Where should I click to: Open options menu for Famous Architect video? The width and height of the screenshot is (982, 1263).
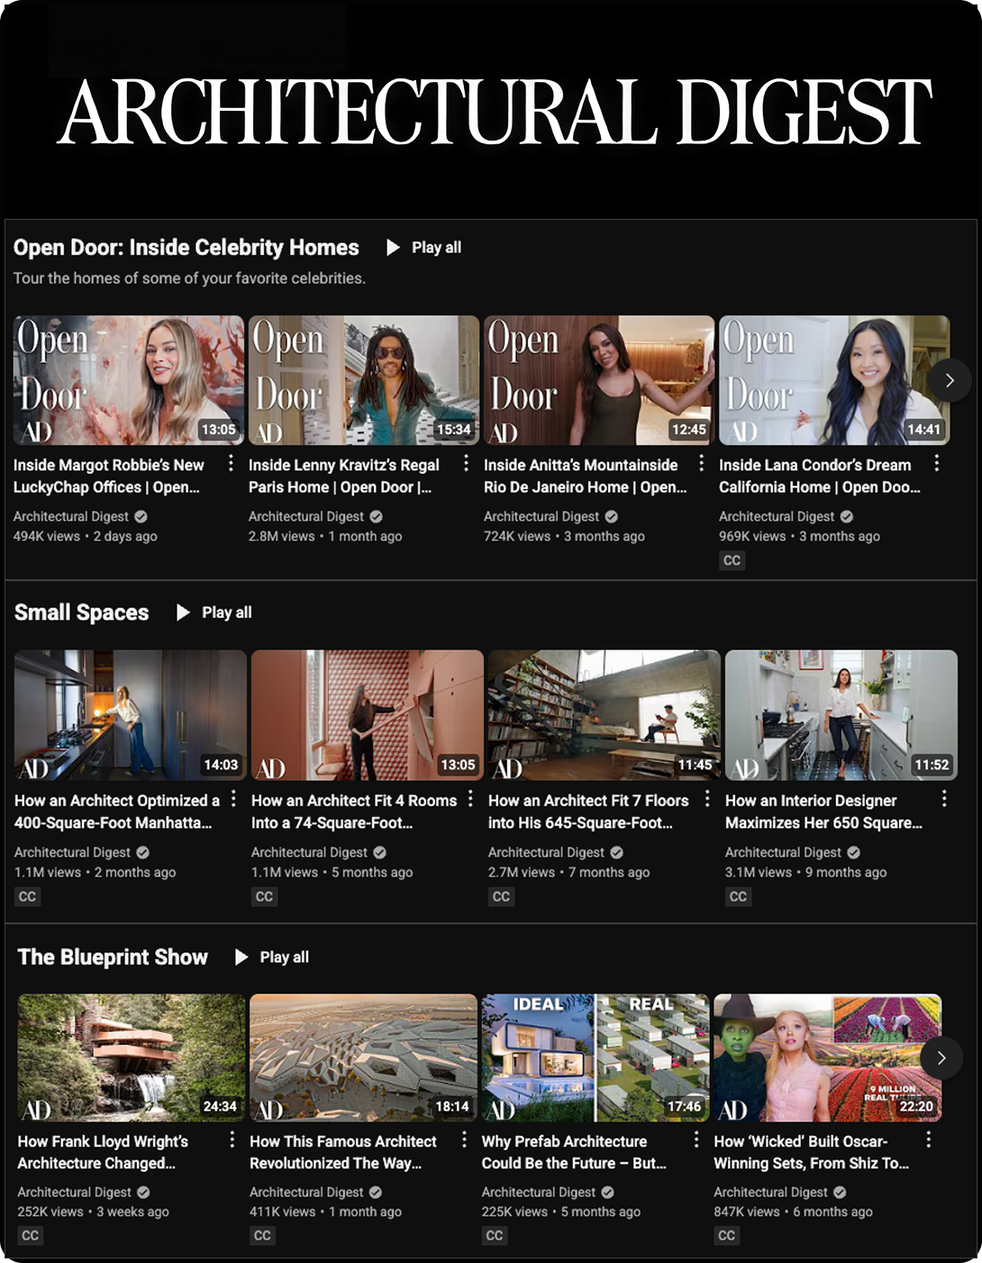coord(464,1139)
